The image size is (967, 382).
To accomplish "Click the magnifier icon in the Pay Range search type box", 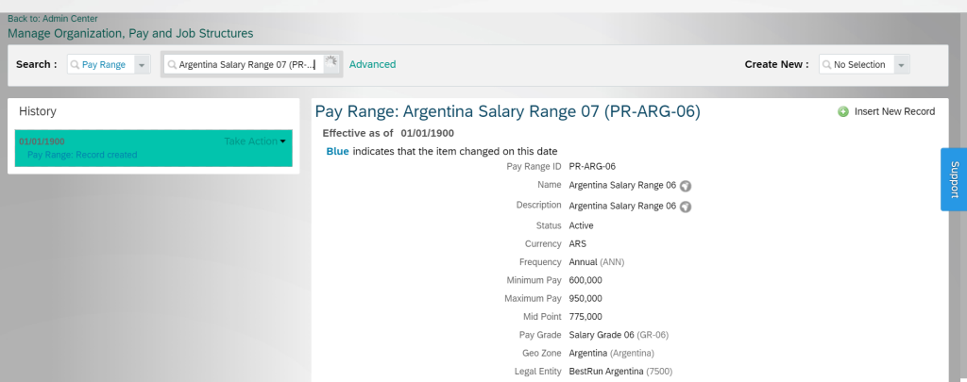I will (x=75, y=65).
